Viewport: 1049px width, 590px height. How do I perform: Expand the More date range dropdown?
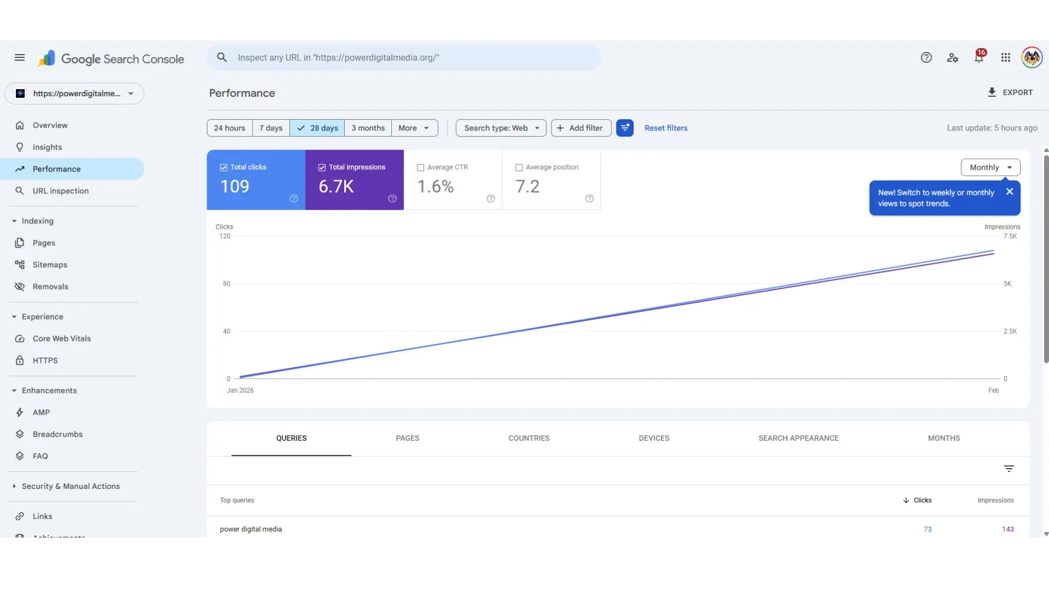(414, 127)
